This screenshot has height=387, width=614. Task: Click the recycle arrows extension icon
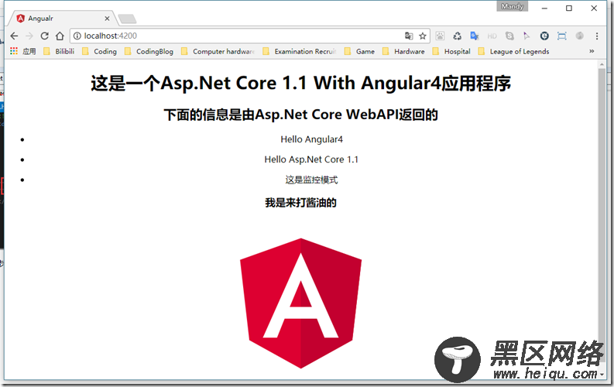pos(458,36)
